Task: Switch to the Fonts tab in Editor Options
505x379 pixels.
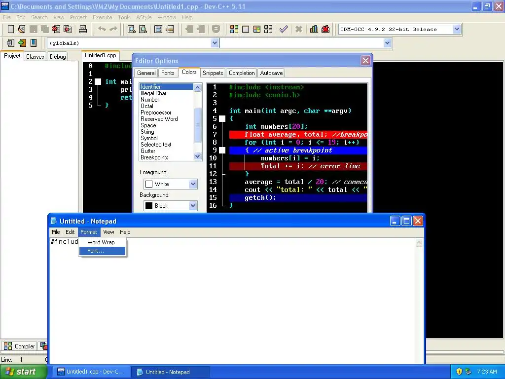Action: pos(168,73)
